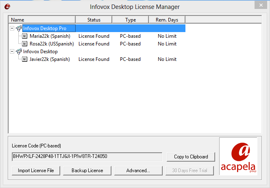Click Rosa22k's No Limit value

tap(167, 44)
